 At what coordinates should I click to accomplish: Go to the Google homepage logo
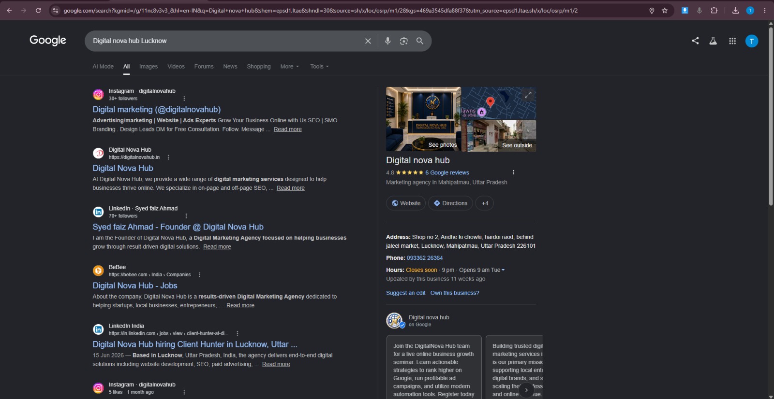48,41
